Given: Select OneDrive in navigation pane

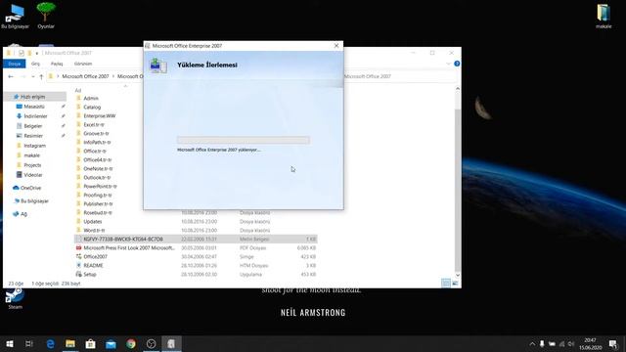Looking at the screenshot, I should tap(30, 188).
